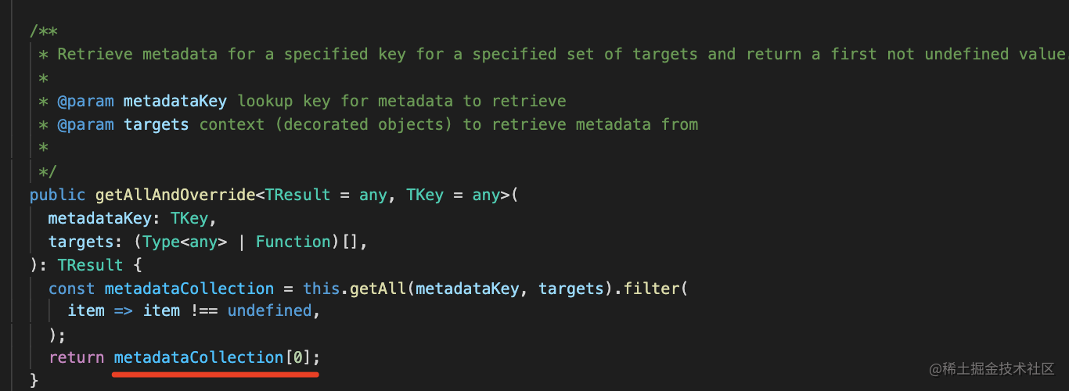
Task: Click targets in the JSDoc @param line
Action: click(x=157, y=124)
